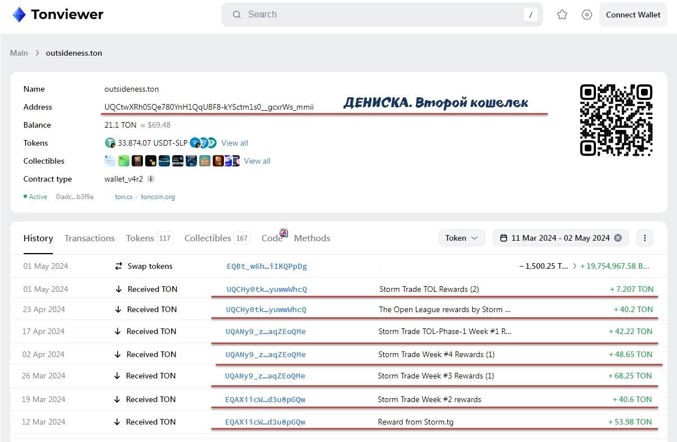Open the green collectible thumbnail

[x=123, y=161]
